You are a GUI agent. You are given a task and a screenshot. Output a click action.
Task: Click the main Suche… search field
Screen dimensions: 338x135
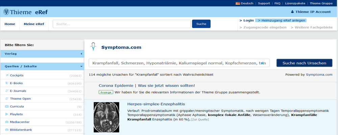[122, 24]
